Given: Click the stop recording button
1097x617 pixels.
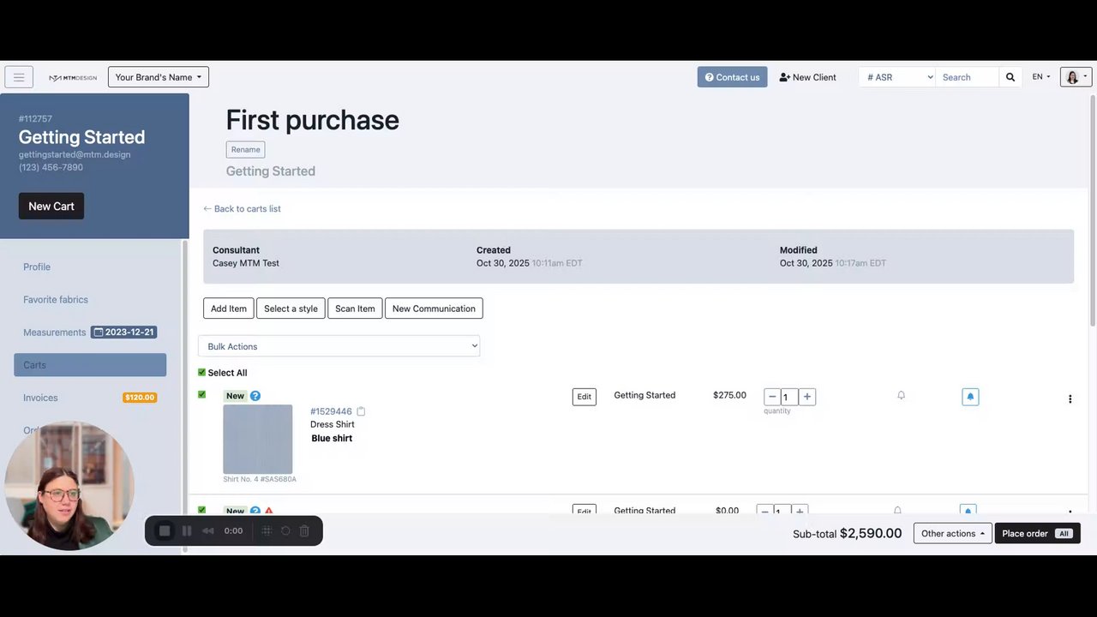Looking at the screenshot, I should point(165,531).
